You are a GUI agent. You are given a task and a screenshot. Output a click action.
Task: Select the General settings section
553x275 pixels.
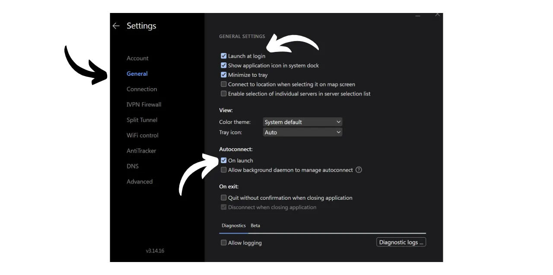point(137,74)
